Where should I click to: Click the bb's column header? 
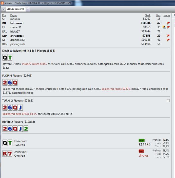158,15
